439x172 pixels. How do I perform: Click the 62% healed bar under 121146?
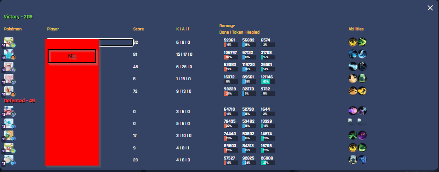[x=268, y=82]
